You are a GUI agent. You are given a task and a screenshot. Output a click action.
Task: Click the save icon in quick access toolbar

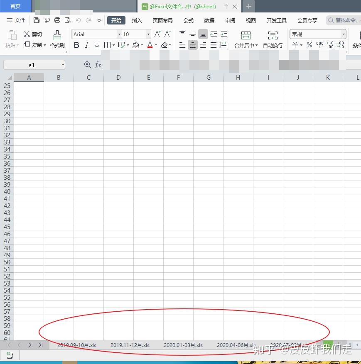(36, 20)
